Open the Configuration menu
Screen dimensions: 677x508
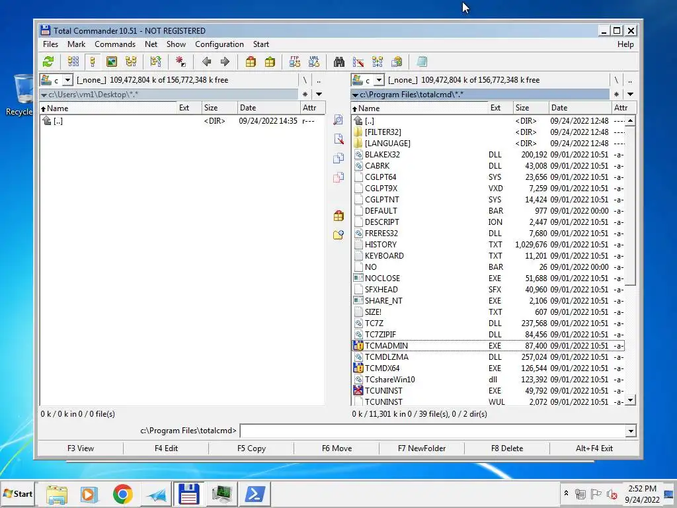point(219,44)
